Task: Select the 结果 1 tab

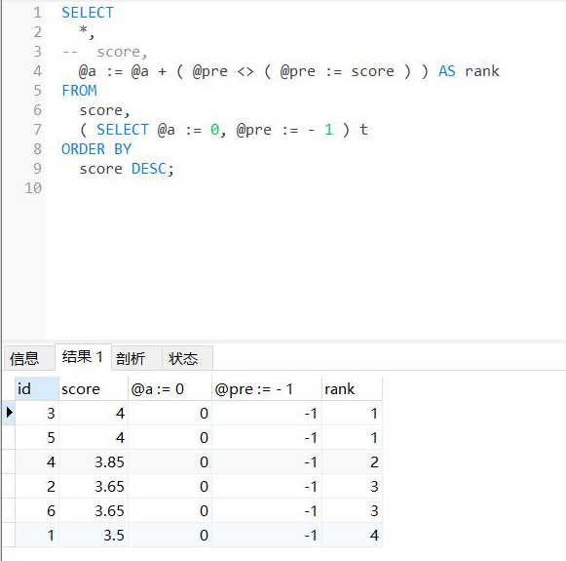Action: [83, 357]
